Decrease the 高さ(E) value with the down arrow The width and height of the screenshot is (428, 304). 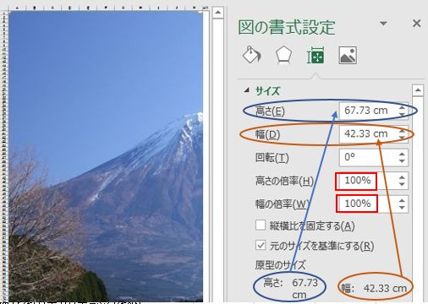coord(403,114)
